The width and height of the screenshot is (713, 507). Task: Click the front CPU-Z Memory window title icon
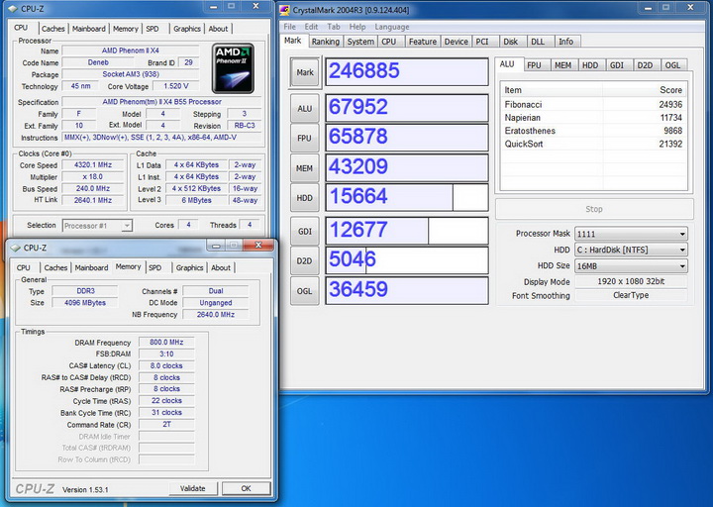click(x=16, y=248)
